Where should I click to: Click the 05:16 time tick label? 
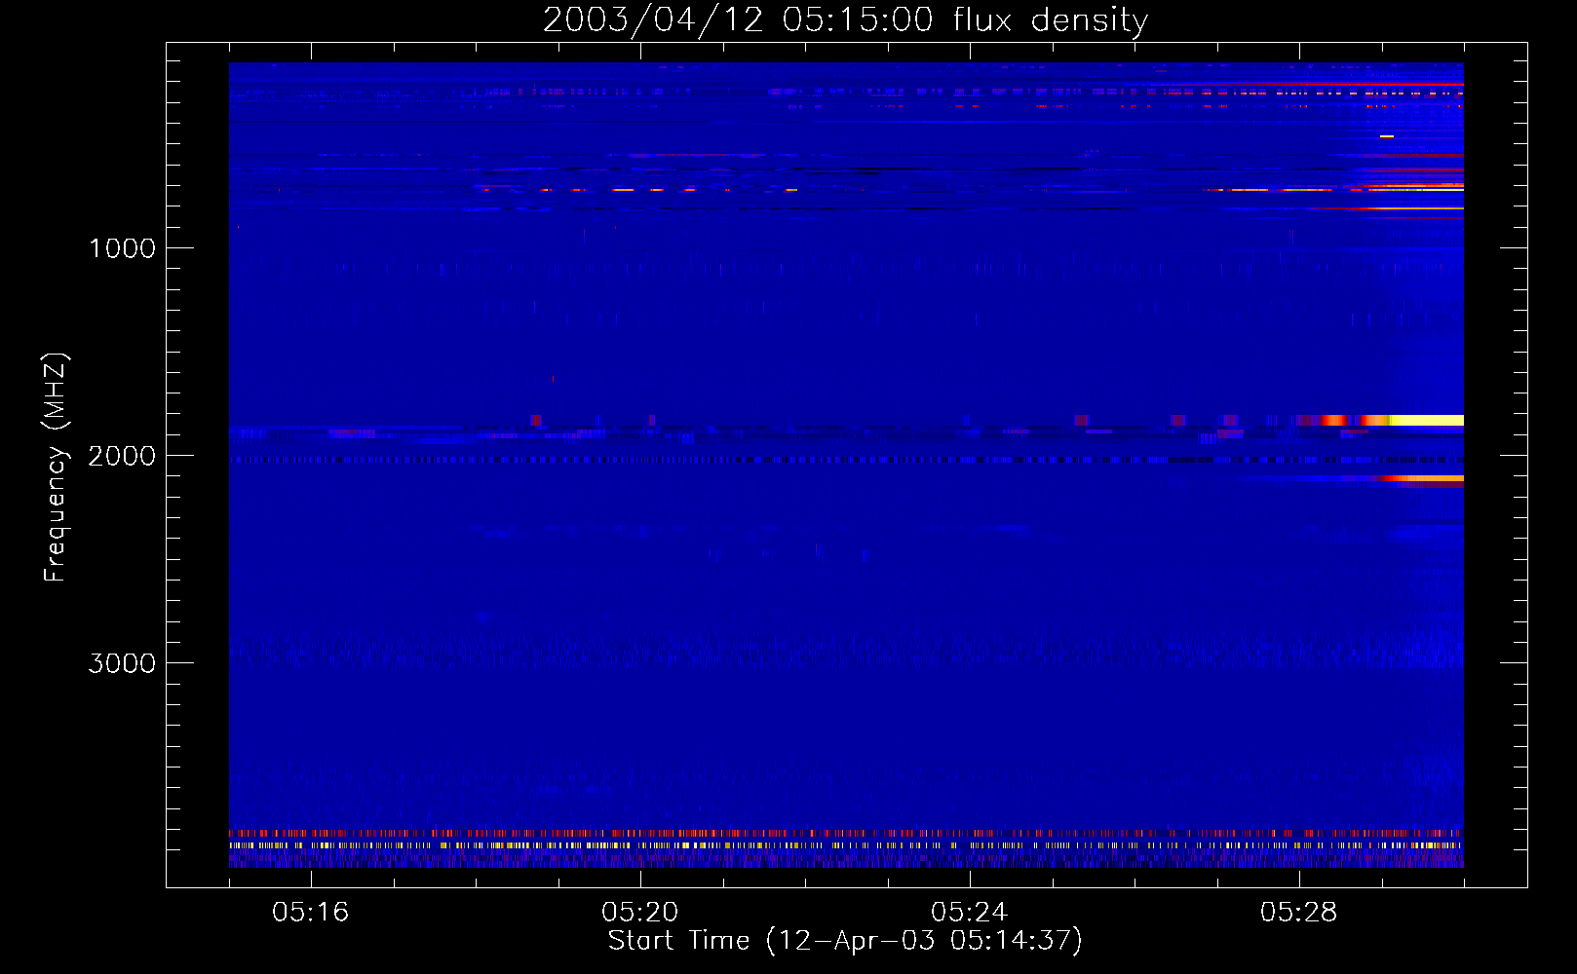pyautogui.click(x=311, y=912)
